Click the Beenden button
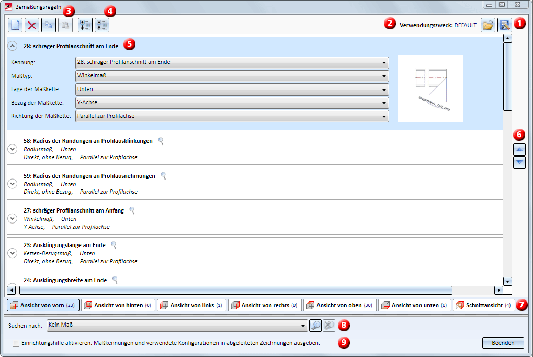 tap(503, 343)
